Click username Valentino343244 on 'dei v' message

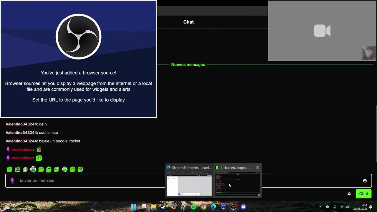click(x=22, y=124)
